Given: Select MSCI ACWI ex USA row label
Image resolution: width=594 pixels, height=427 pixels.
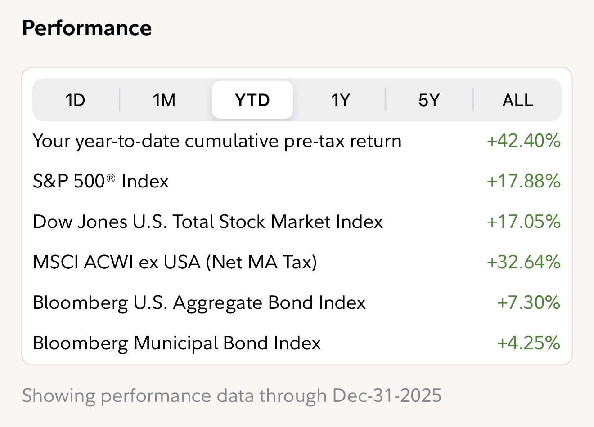Looking at the screenshot, I should pos(175,262).
